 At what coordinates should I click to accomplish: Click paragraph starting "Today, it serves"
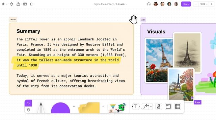click(71, 81)
